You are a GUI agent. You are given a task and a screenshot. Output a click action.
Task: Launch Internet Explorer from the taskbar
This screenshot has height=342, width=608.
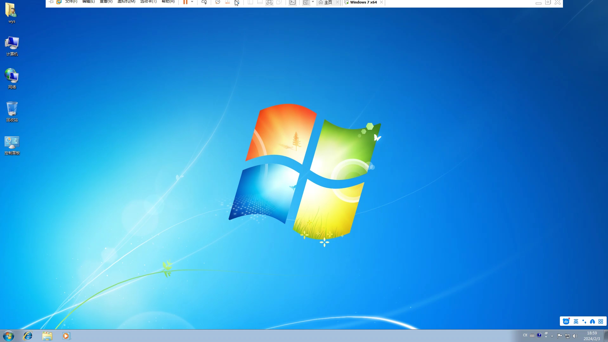[28, 336]
